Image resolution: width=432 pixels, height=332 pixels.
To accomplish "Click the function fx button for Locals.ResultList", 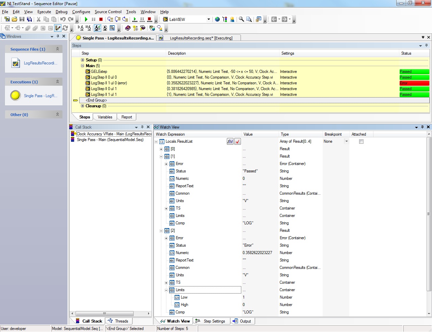I will pyautogui.click(x=230, y=141).
